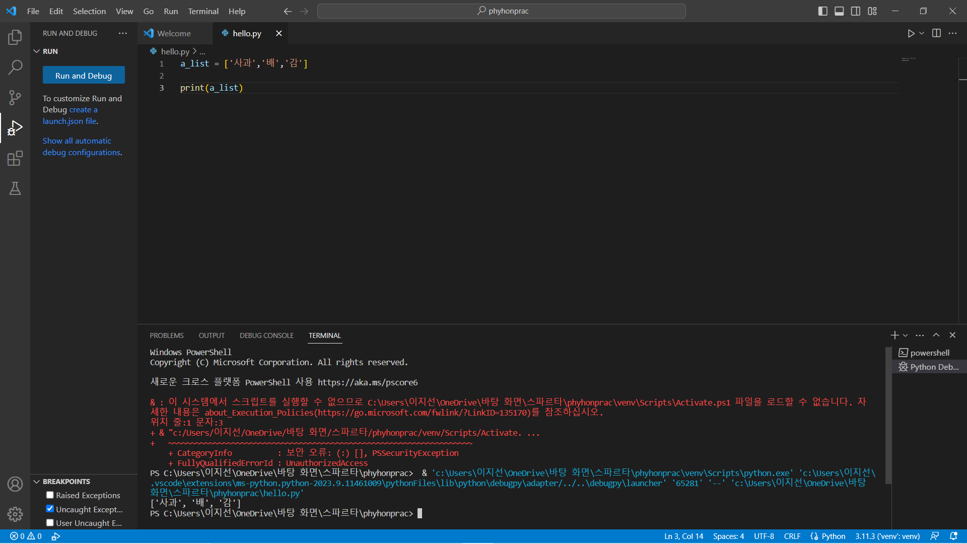Open the Terminal menu
967x544 pixels.
[x=203, y=11]
